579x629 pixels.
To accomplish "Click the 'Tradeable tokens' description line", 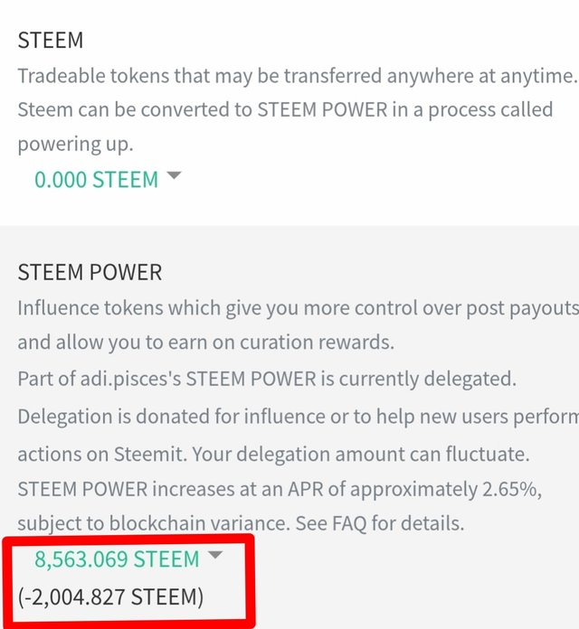I will point(296,75).
